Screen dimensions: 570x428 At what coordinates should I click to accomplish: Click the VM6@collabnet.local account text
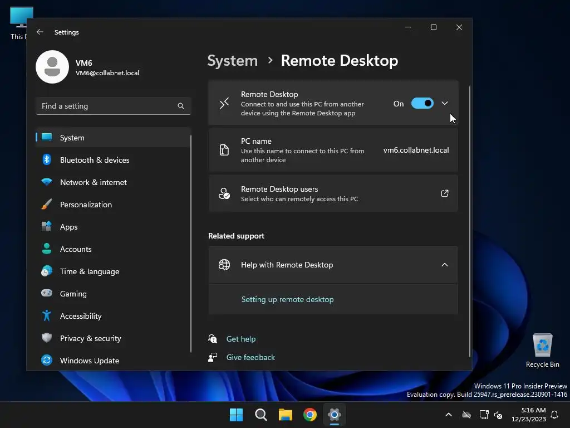[107, 73]
